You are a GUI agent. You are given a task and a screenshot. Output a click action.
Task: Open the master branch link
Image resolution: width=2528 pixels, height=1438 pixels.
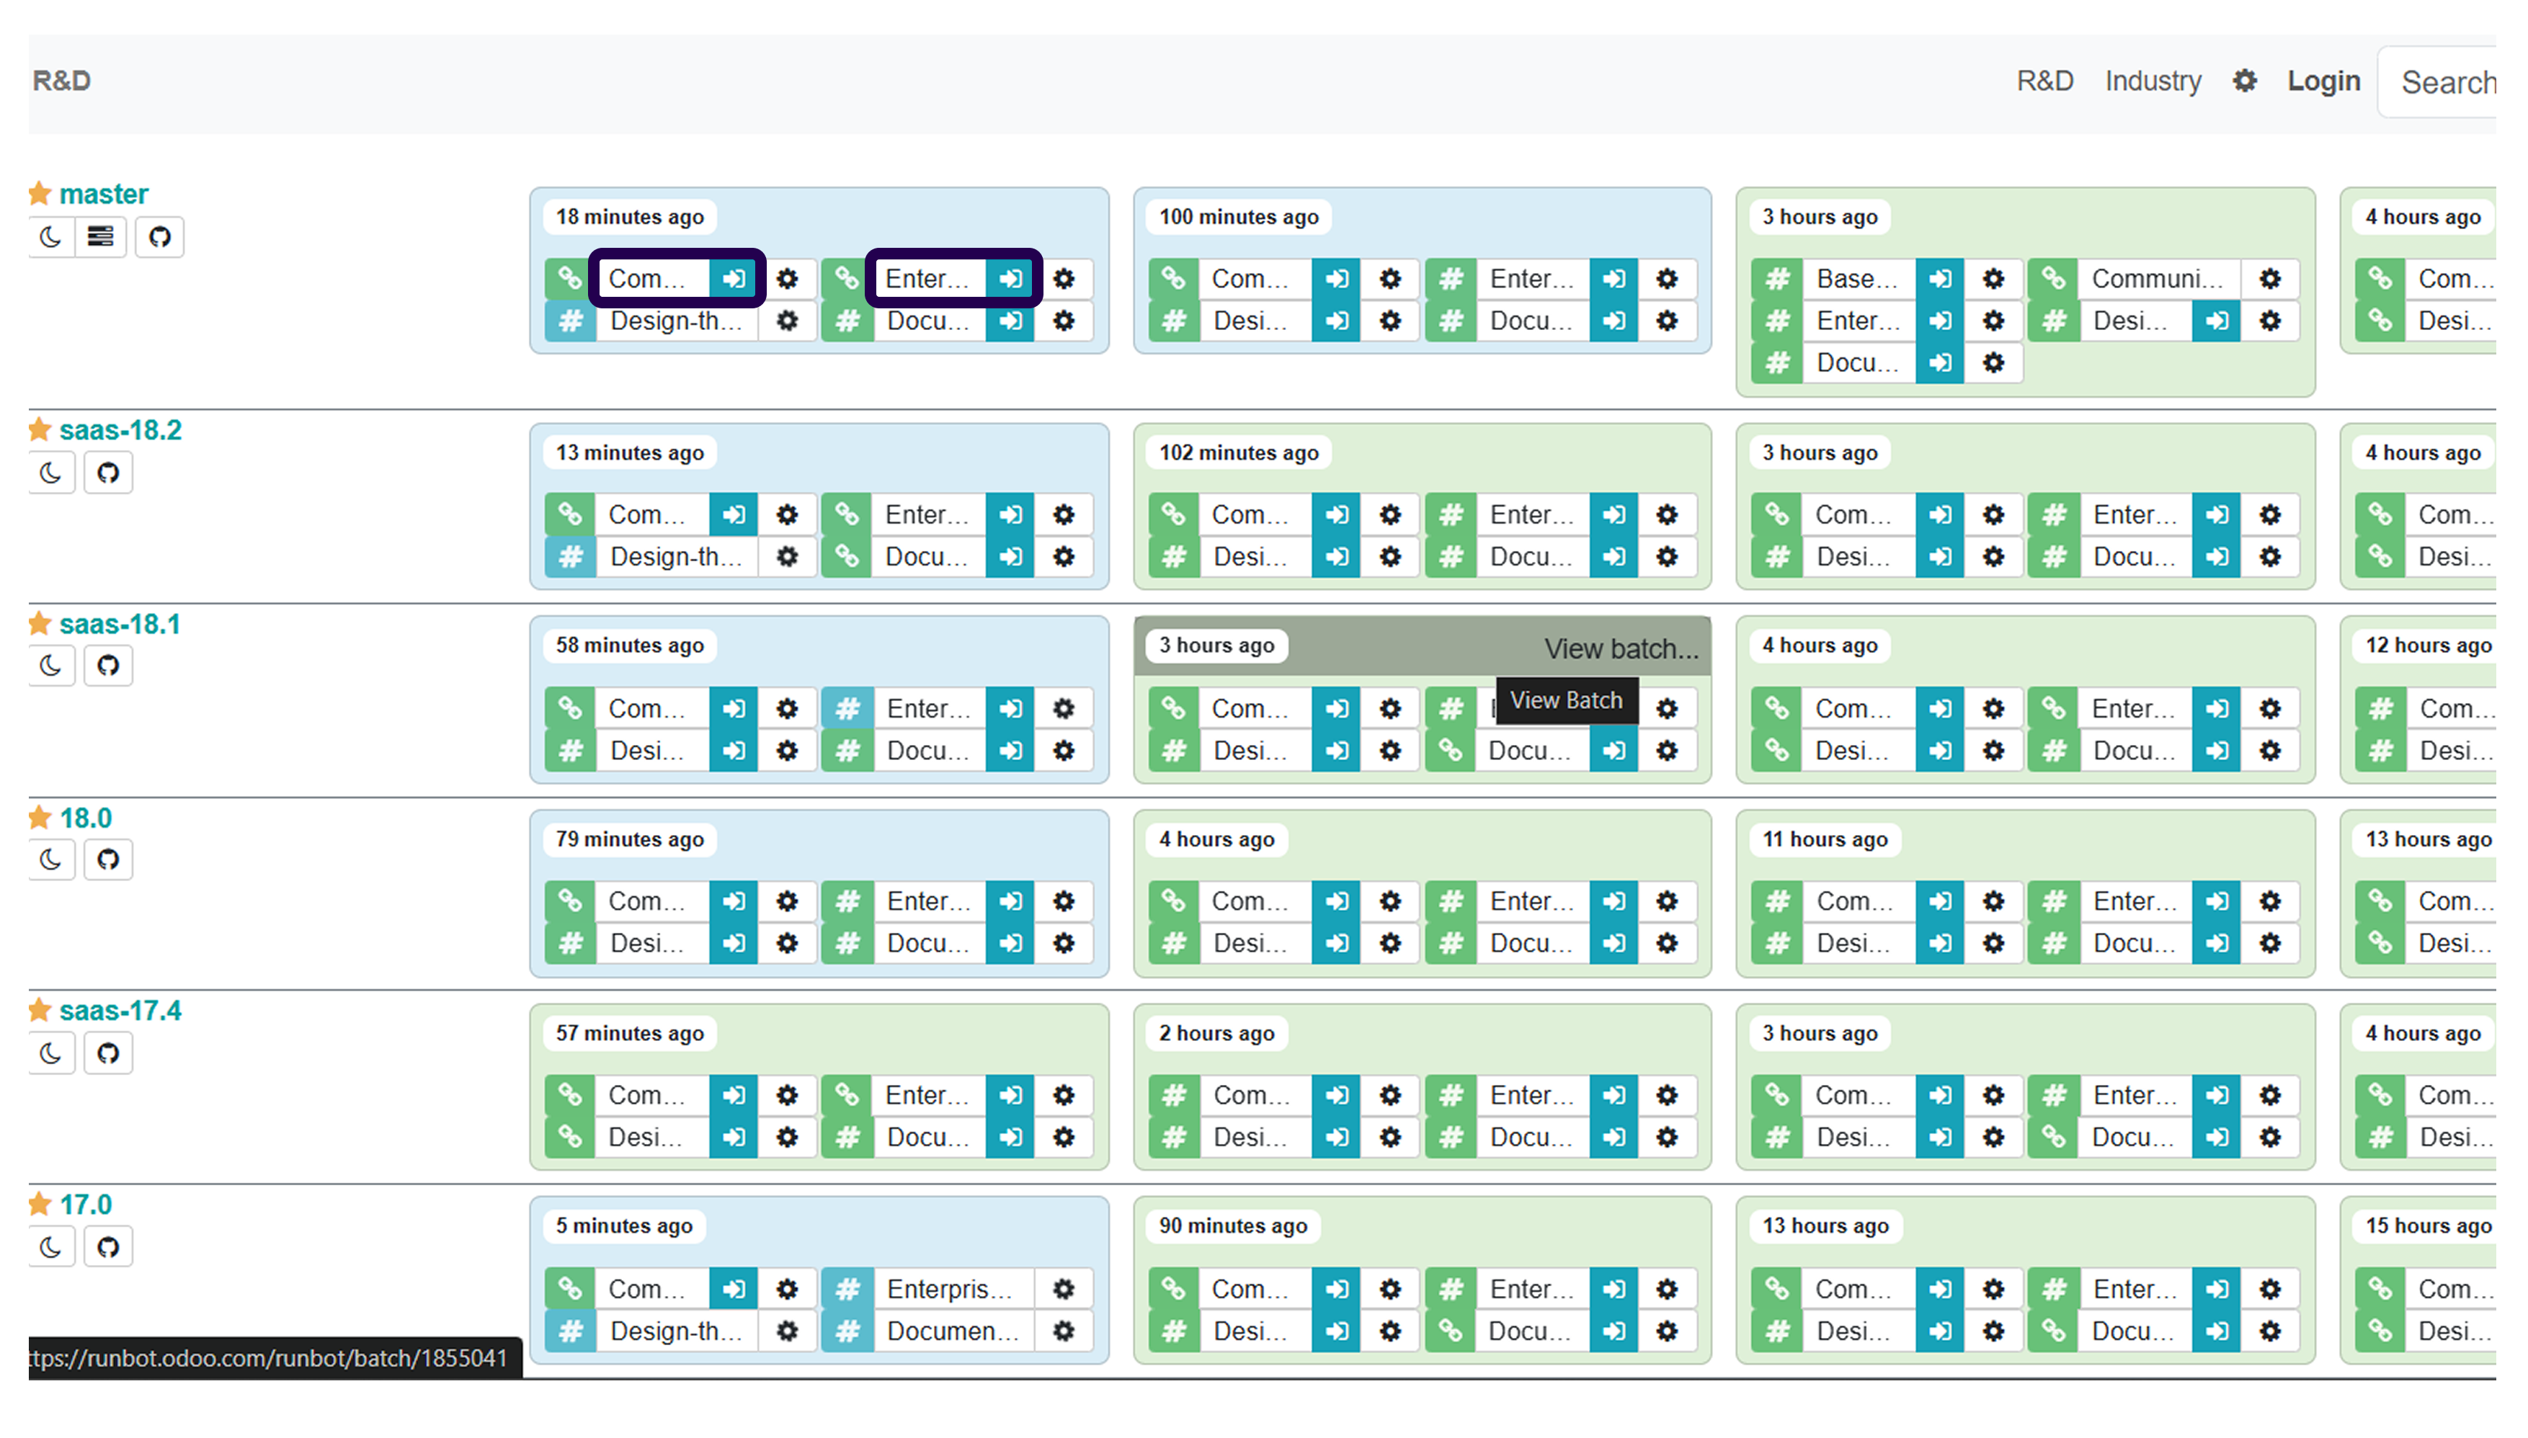(x=104, y=194)
